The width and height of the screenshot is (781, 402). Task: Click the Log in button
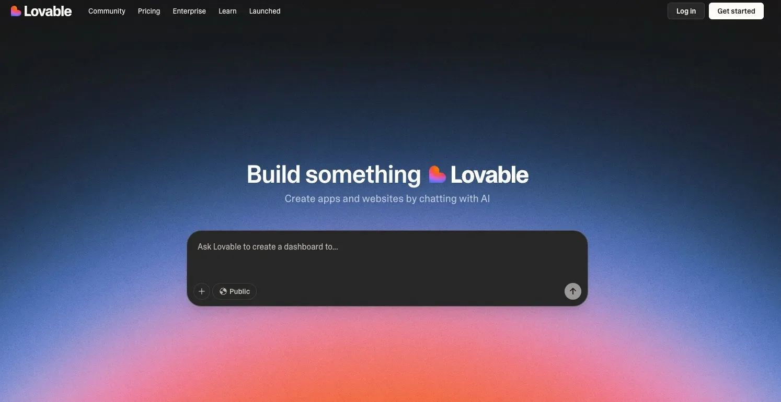pos(686,11)
